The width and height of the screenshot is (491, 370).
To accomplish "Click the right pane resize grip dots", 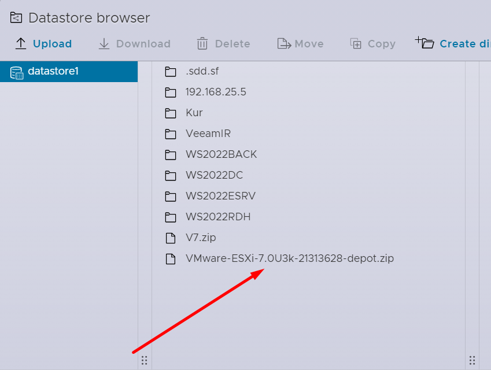I will pos(472,361).
